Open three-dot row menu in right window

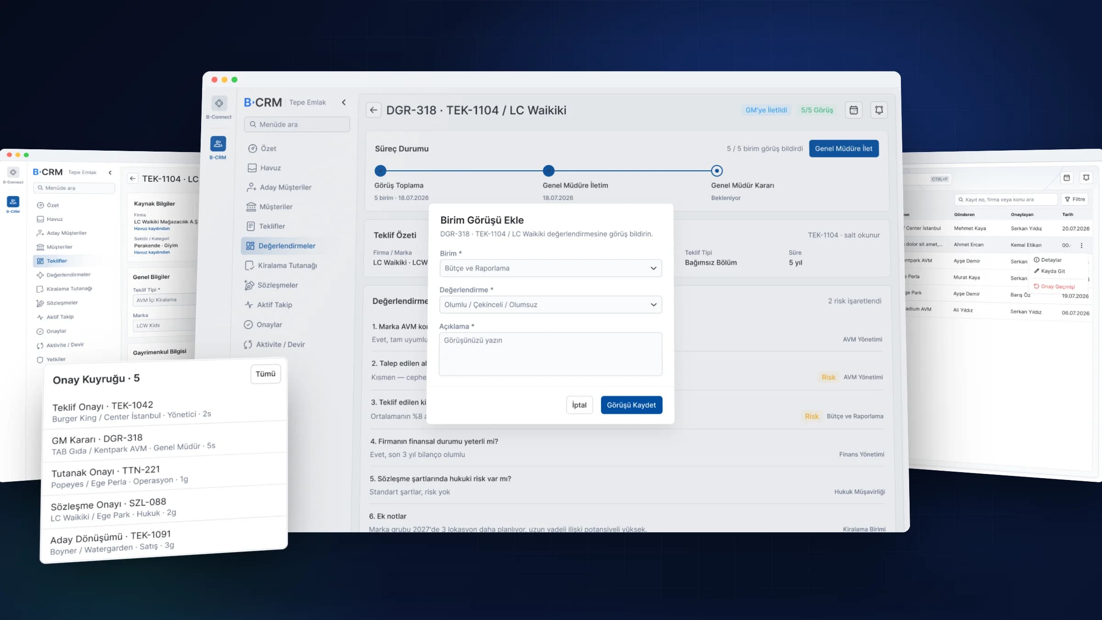pyautogui.click(x=1081, y=245)
